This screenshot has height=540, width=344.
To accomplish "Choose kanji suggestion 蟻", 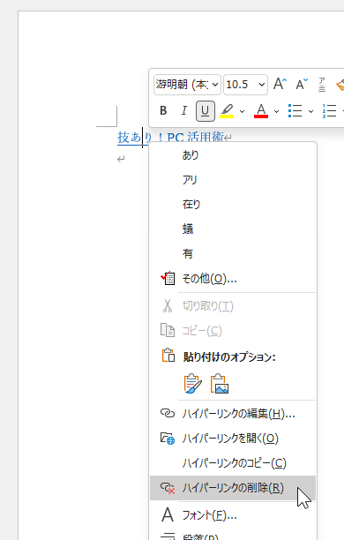I will 233,229.
